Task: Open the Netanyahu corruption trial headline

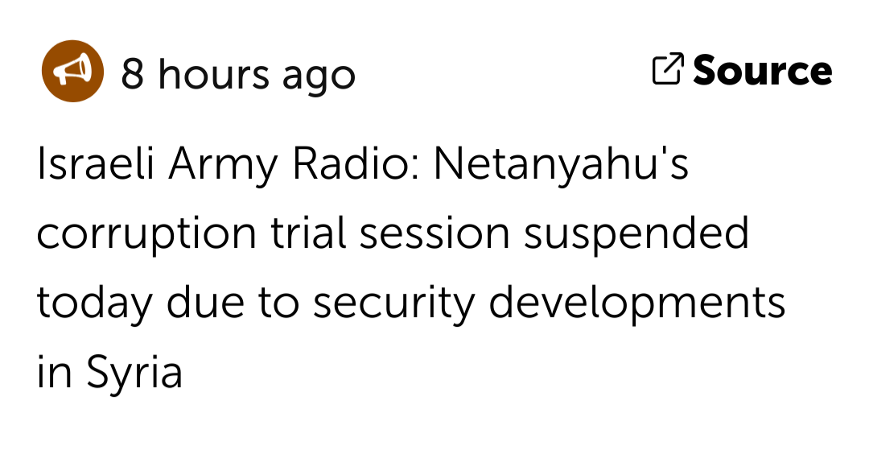Action: (410, 268)
